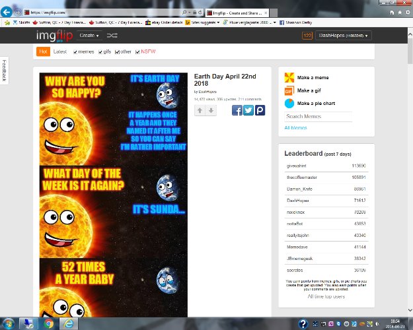Open Google Chrome from the taskbar
This screenshot has height=330, width=413.
click(x=49, y=323)
